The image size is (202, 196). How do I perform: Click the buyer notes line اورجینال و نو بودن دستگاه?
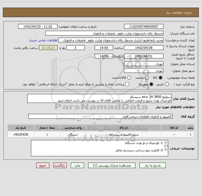[x=144, y=143]
